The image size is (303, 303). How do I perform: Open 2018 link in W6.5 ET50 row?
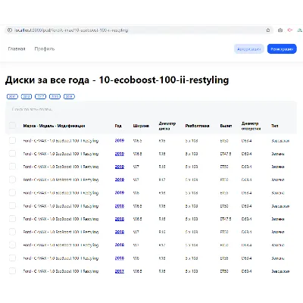(120, 206)
